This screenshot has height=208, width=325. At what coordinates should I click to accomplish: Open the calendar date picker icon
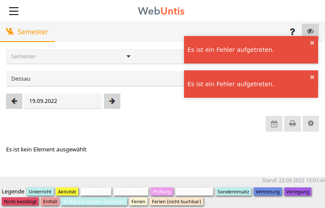[x=274, y=124]
